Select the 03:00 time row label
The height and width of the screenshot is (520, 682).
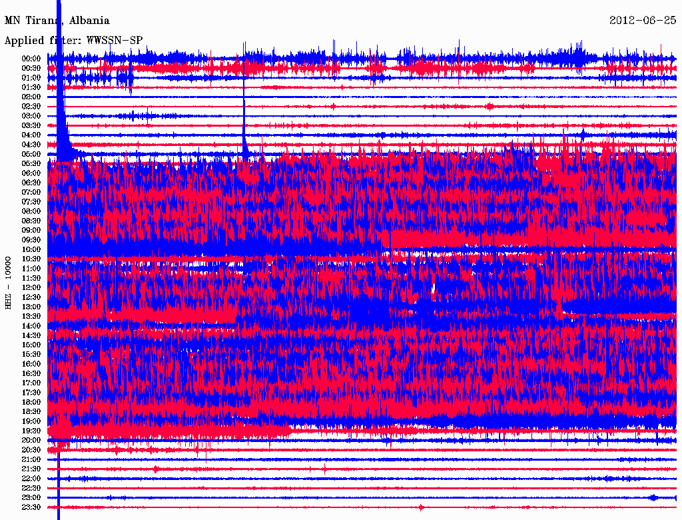[x=31, y=116]
